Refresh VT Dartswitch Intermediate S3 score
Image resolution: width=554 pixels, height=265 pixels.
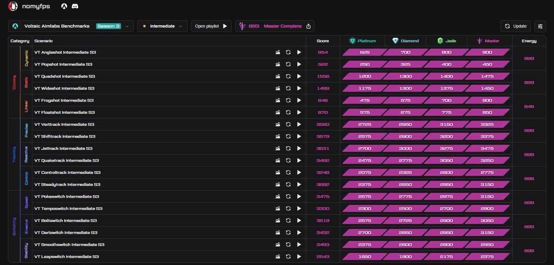click(x=288, y=232)
